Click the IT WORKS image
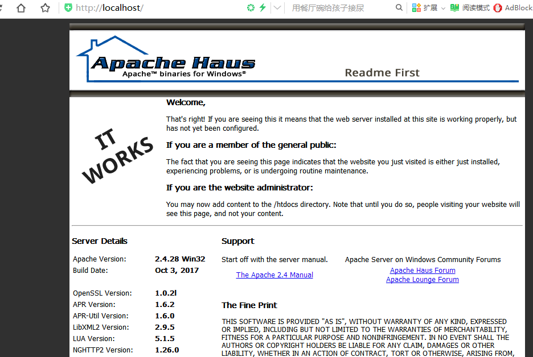The image size is (533, 357). pos(117,156)
